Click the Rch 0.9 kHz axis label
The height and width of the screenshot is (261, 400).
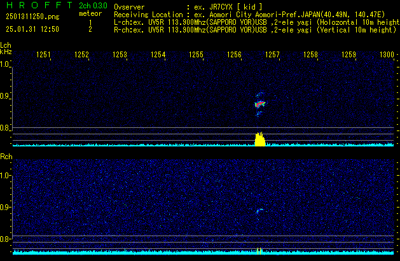click(x=5, y=207)
